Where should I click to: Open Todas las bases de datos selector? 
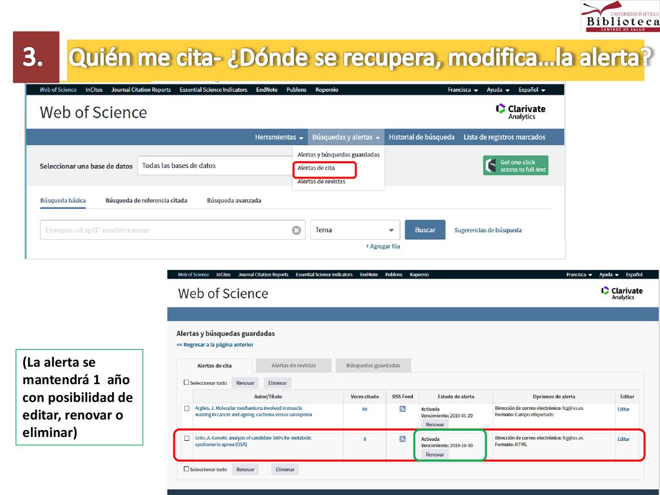(215, 166)
